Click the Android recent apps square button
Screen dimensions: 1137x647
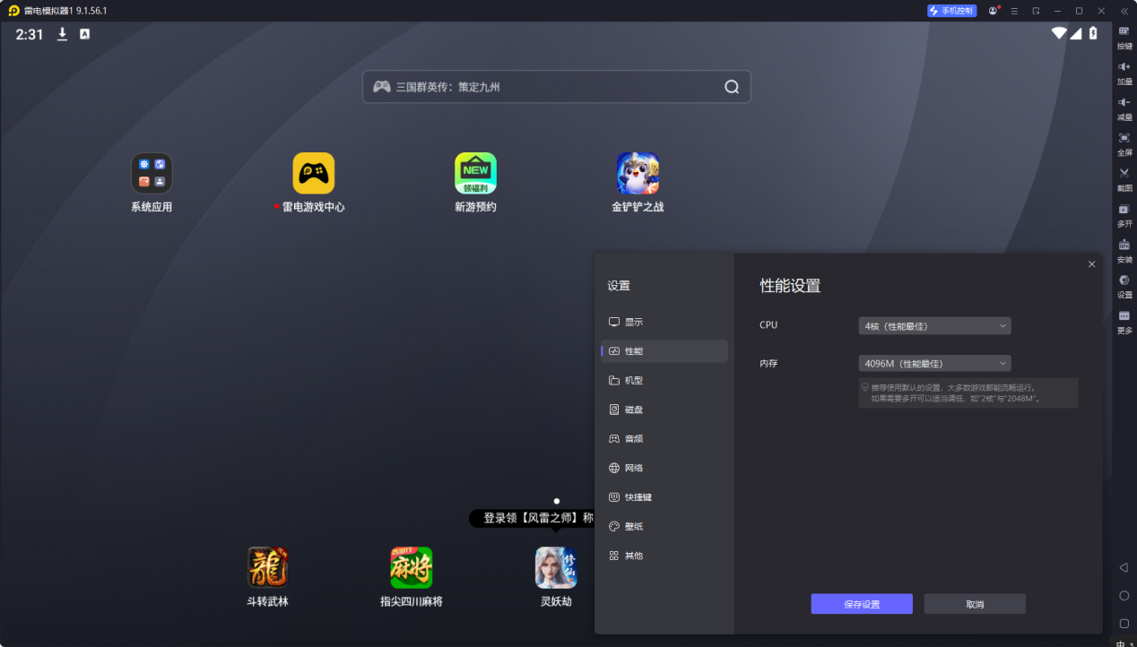coord(1124,623)
